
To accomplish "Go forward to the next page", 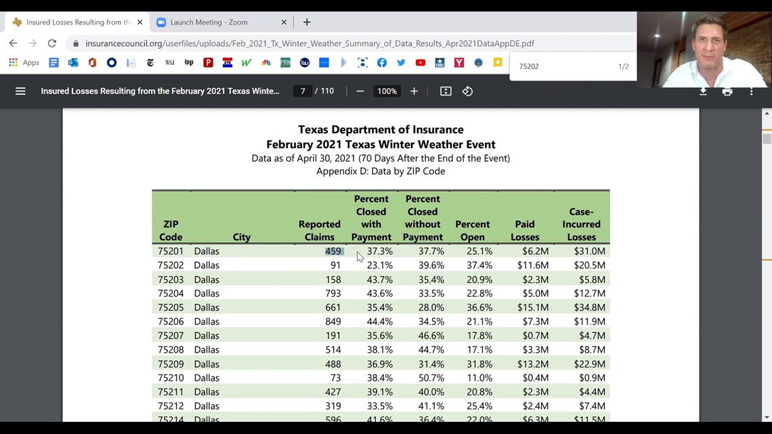I will (x=33, y=43).
